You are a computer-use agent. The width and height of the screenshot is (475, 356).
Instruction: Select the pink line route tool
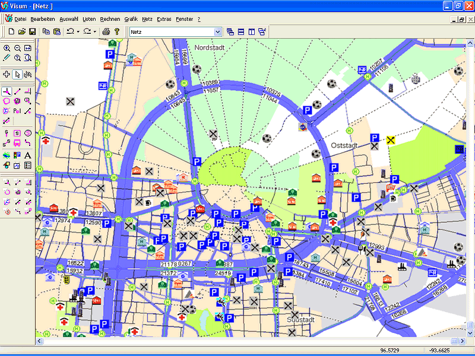[27, 143]
